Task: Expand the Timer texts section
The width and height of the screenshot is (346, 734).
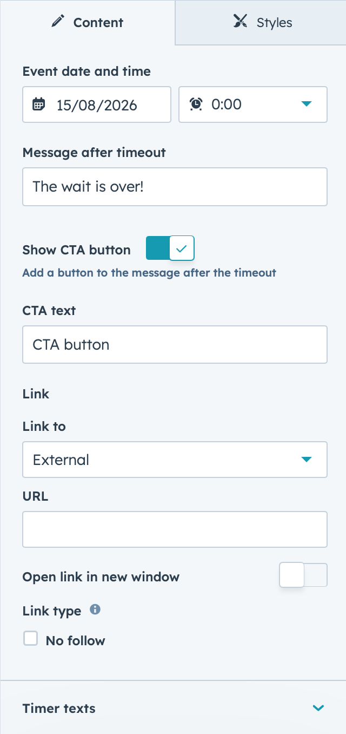Action: [x=318, y=708]
